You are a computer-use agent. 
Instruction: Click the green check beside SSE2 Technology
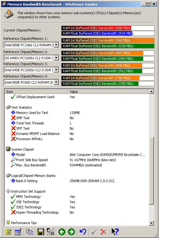[13, 207]
